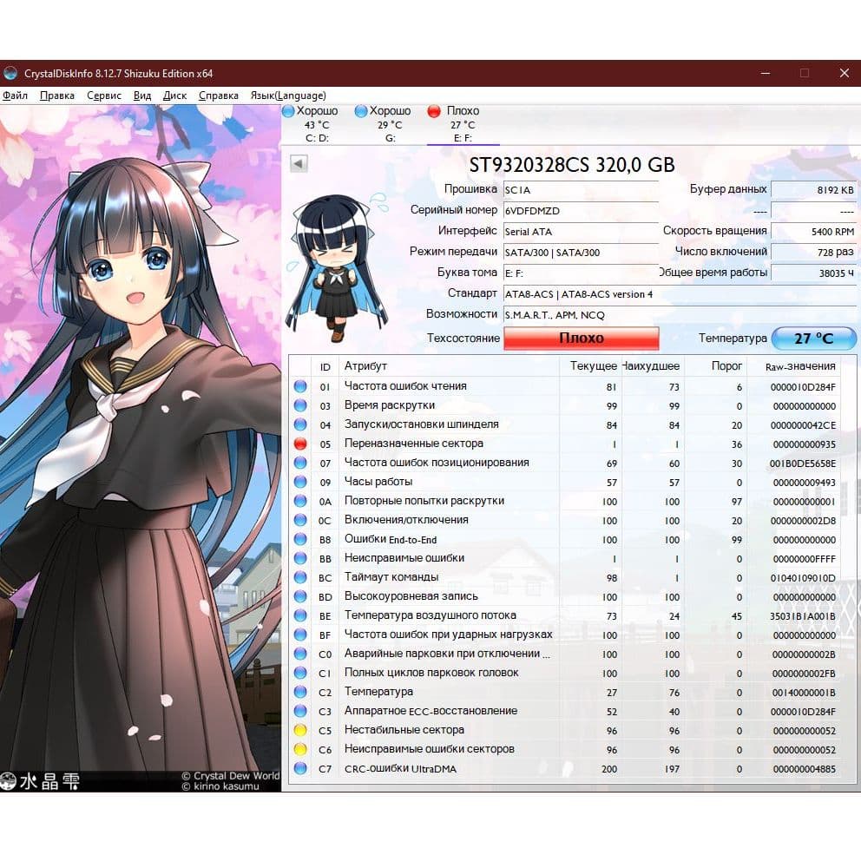The width and height of the screenshot is (861, 868).
Task: Open the Вид menu
Action: click(x=142, y=95)
